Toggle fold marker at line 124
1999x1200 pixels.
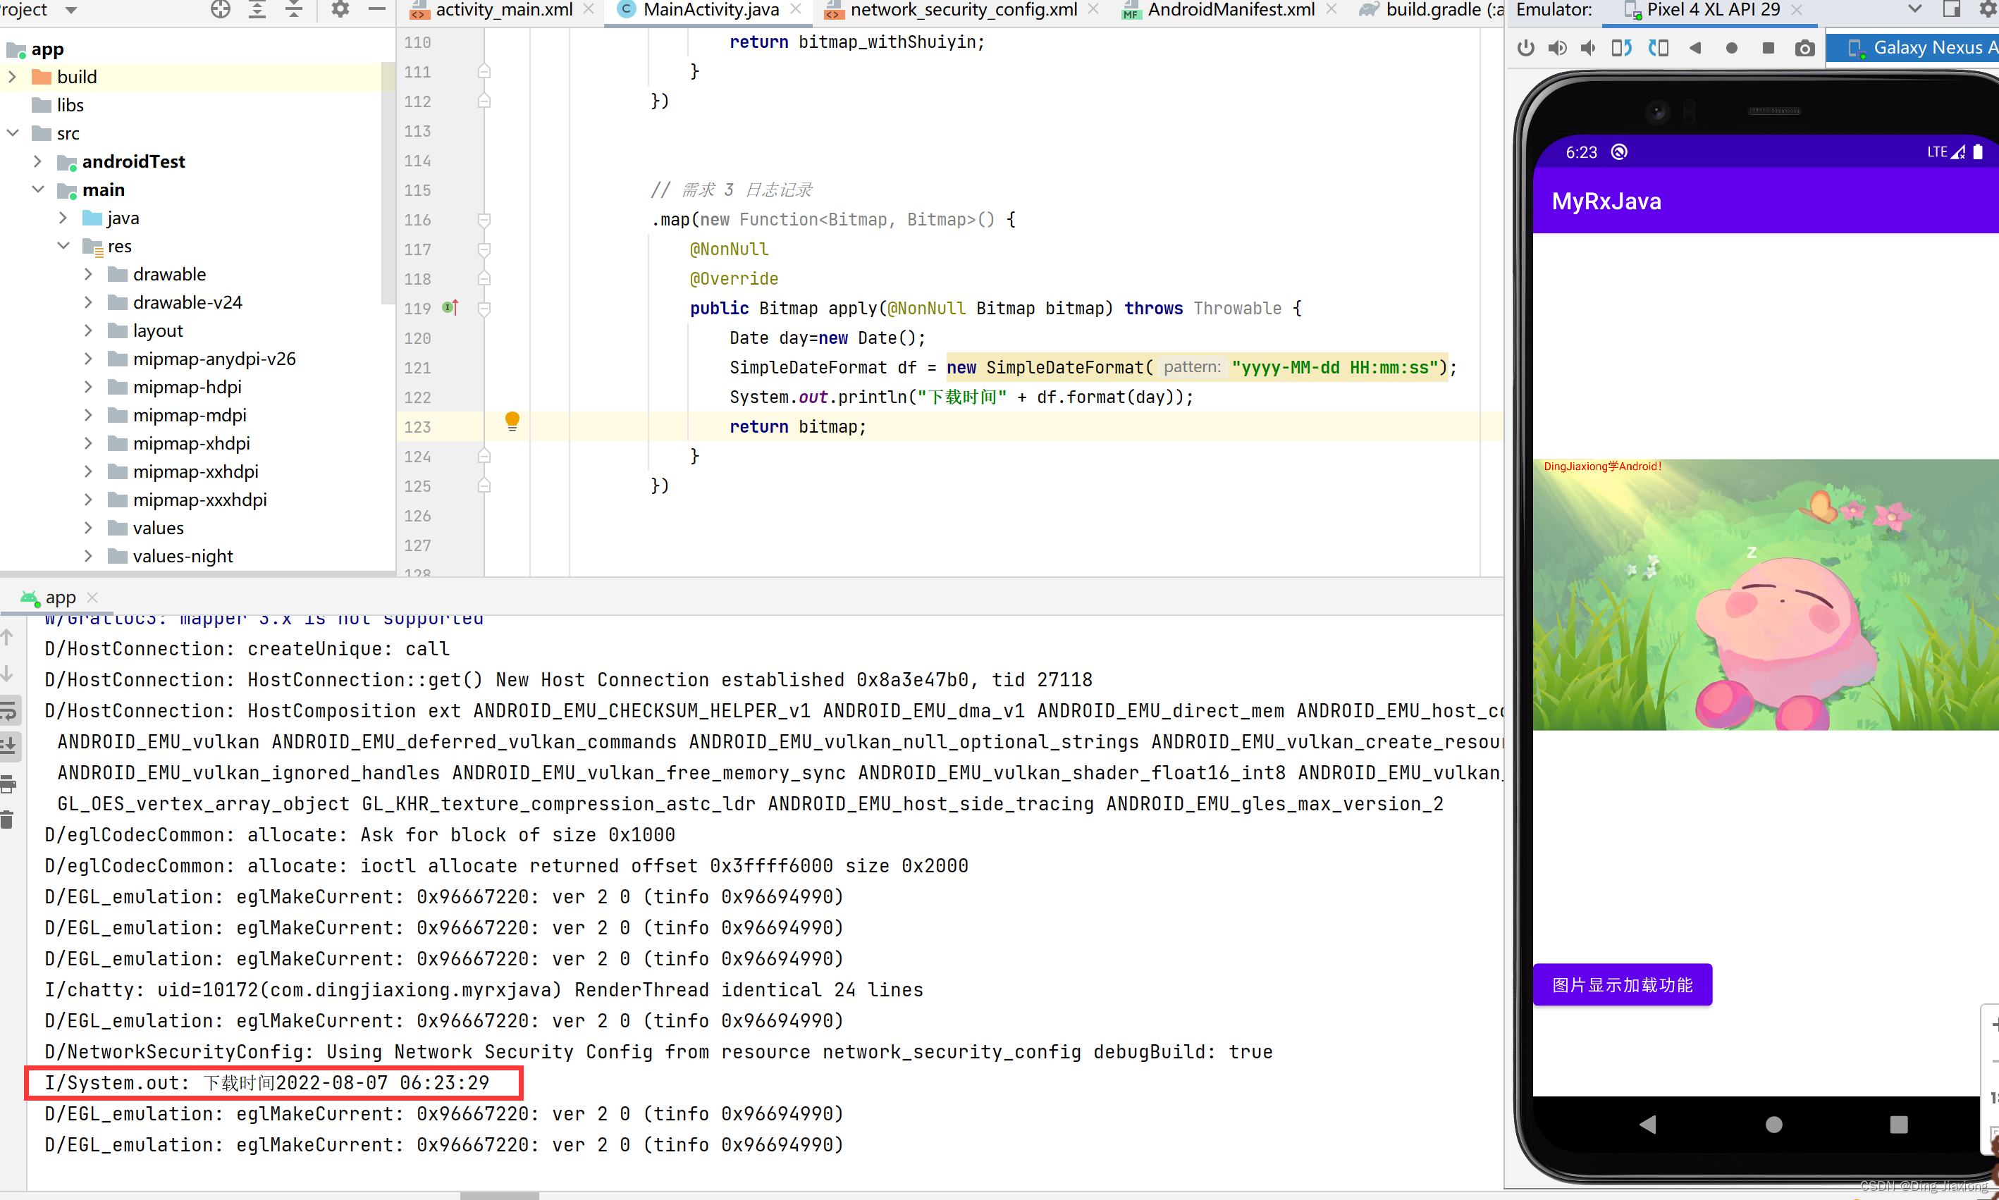point(484,456)
